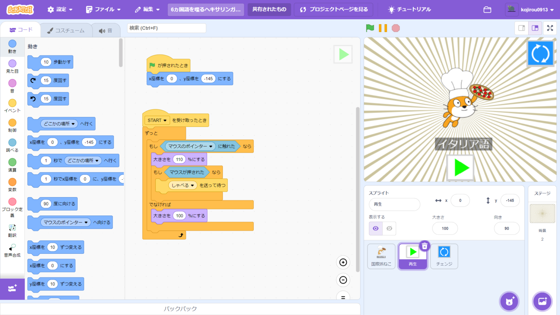Viewport: 560px width, 315px height.
Task: Delete the 再生 sprite via trash icon
Action: point(425,246)
